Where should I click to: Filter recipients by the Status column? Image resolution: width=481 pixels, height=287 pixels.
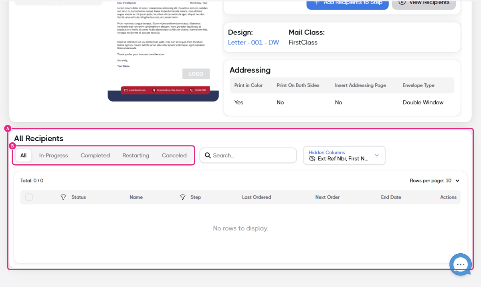tap(63, 197)
